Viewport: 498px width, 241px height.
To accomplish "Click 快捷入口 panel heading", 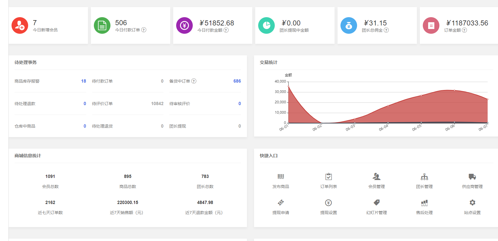I will [x=269, y=156].
